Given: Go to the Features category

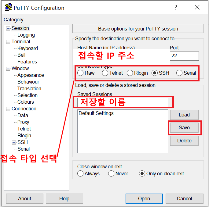Looking at the screenshot, I should tap(27, 62).
